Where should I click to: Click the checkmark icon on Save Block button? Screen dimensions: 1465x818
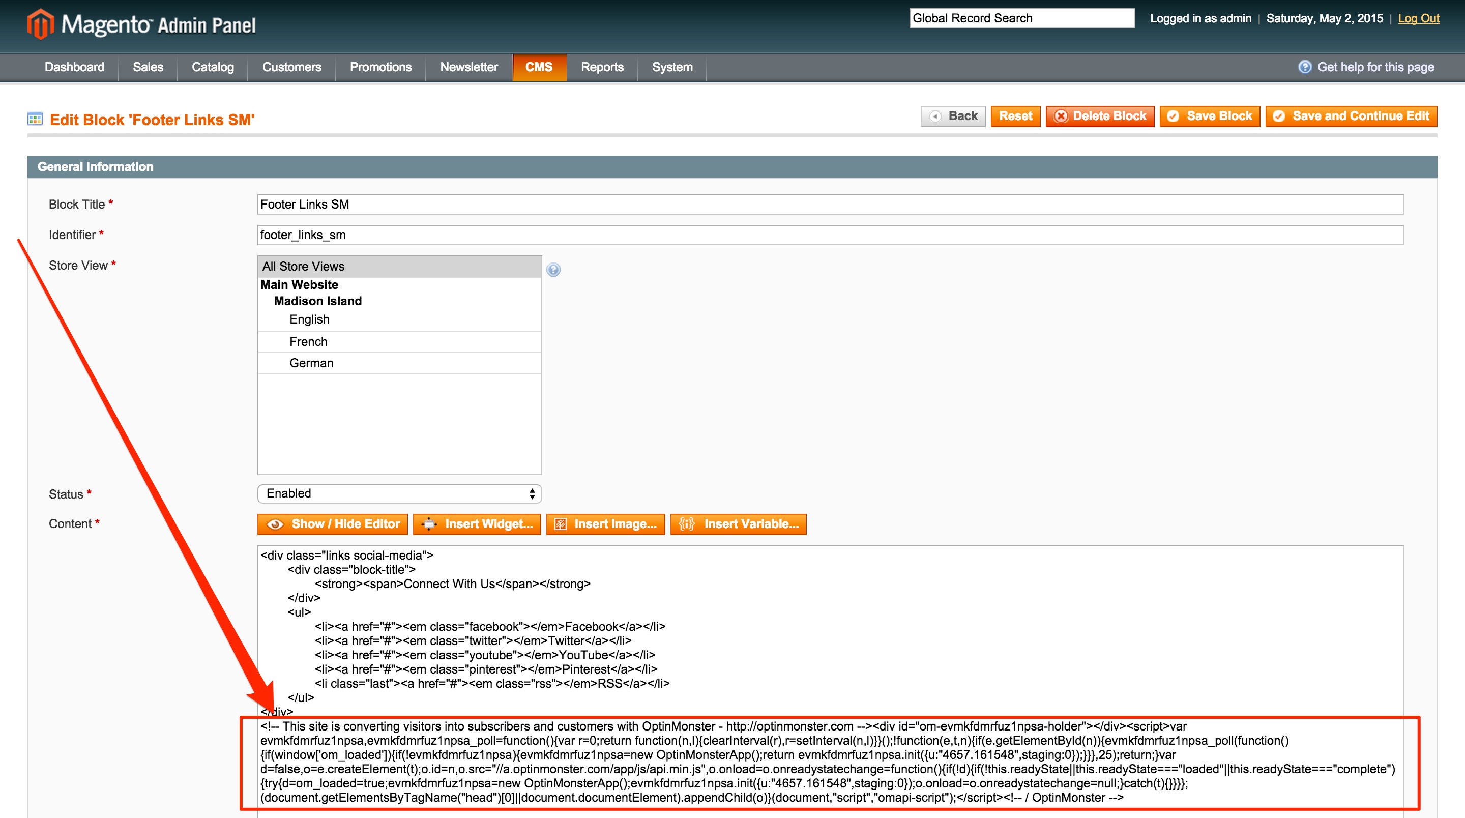[1173, 116]
